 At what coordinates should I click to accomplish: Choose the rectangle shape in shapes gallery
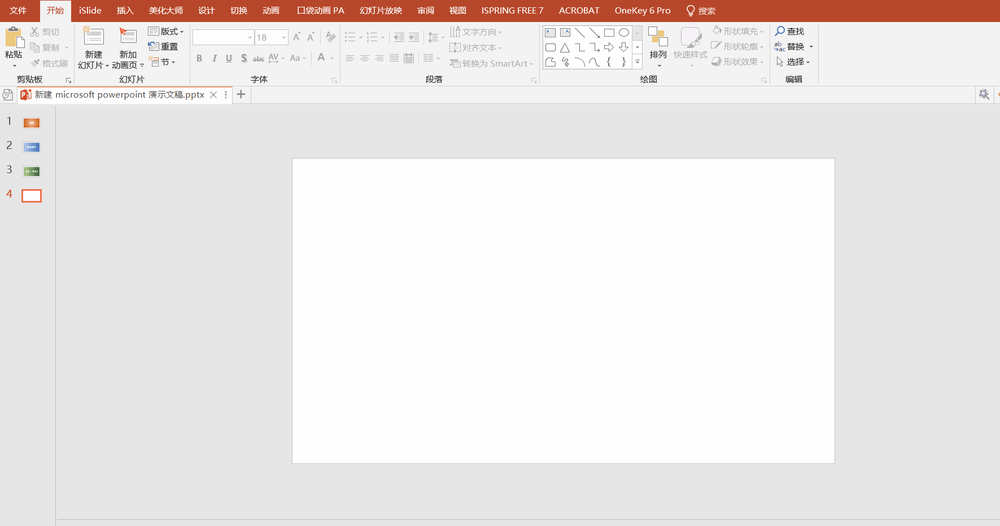[609, 33]
